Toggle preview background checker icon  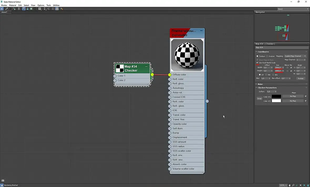[35, 9]
